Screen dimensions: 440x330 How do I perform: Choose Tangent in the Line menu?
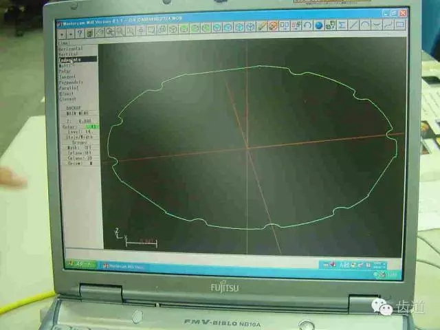coord(69,77)
